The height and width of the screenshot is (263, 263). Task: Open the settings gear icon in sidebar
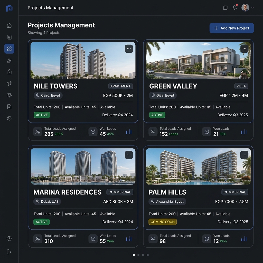[x=9, y=118]
